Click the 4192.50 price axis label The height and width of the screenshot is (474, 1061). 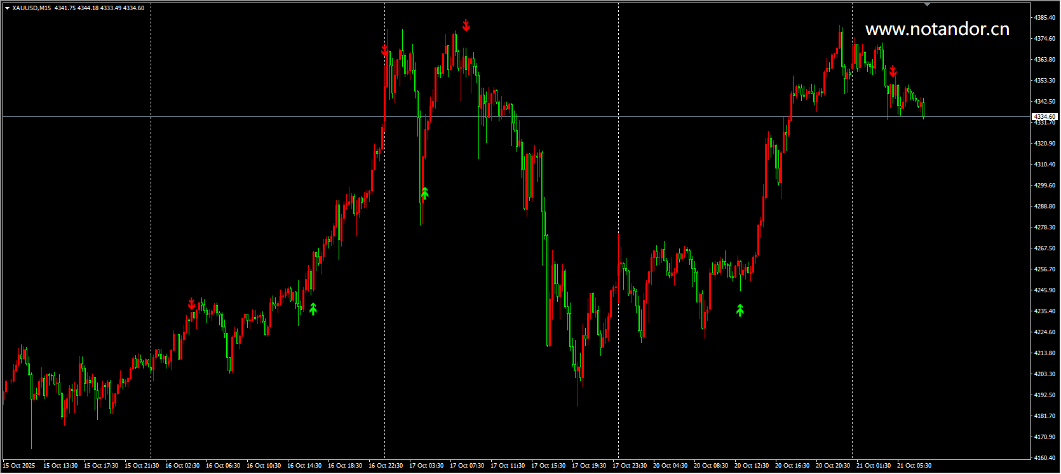(1045, 395)
